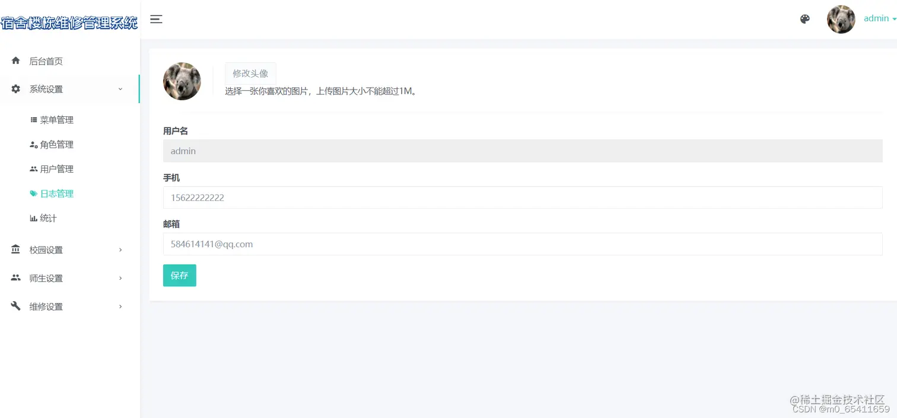Click the 宿舍楼栋维修管理系统 logo title
The height and width of the screenshot is (418, 897).
pyautogui.click(x=69, y=23)
